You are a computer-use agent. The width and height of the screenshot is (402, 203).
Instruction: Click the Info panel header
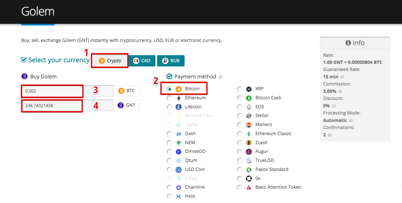tap(355, 43)
